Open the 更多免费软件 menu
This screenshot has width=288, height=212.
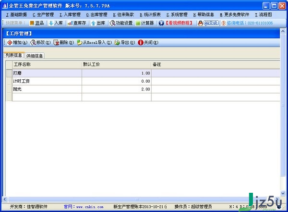click(235, 14)
